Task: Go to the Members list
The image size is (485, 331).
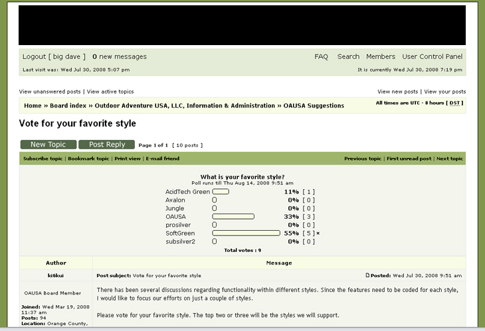Action: tap(381, 57)
